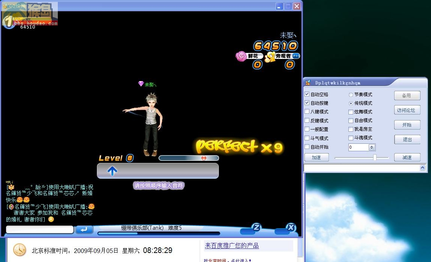
Task: Click the log area scroll arrow
Action: (422, 167)
